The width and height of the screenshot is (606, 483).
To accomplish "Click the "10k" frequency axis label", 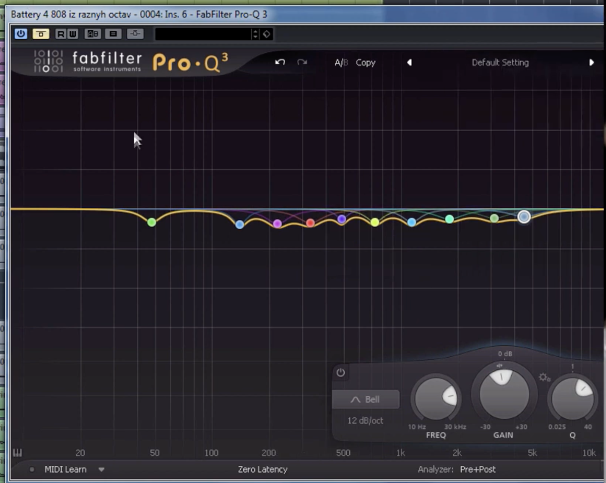I will pos(589,453).
